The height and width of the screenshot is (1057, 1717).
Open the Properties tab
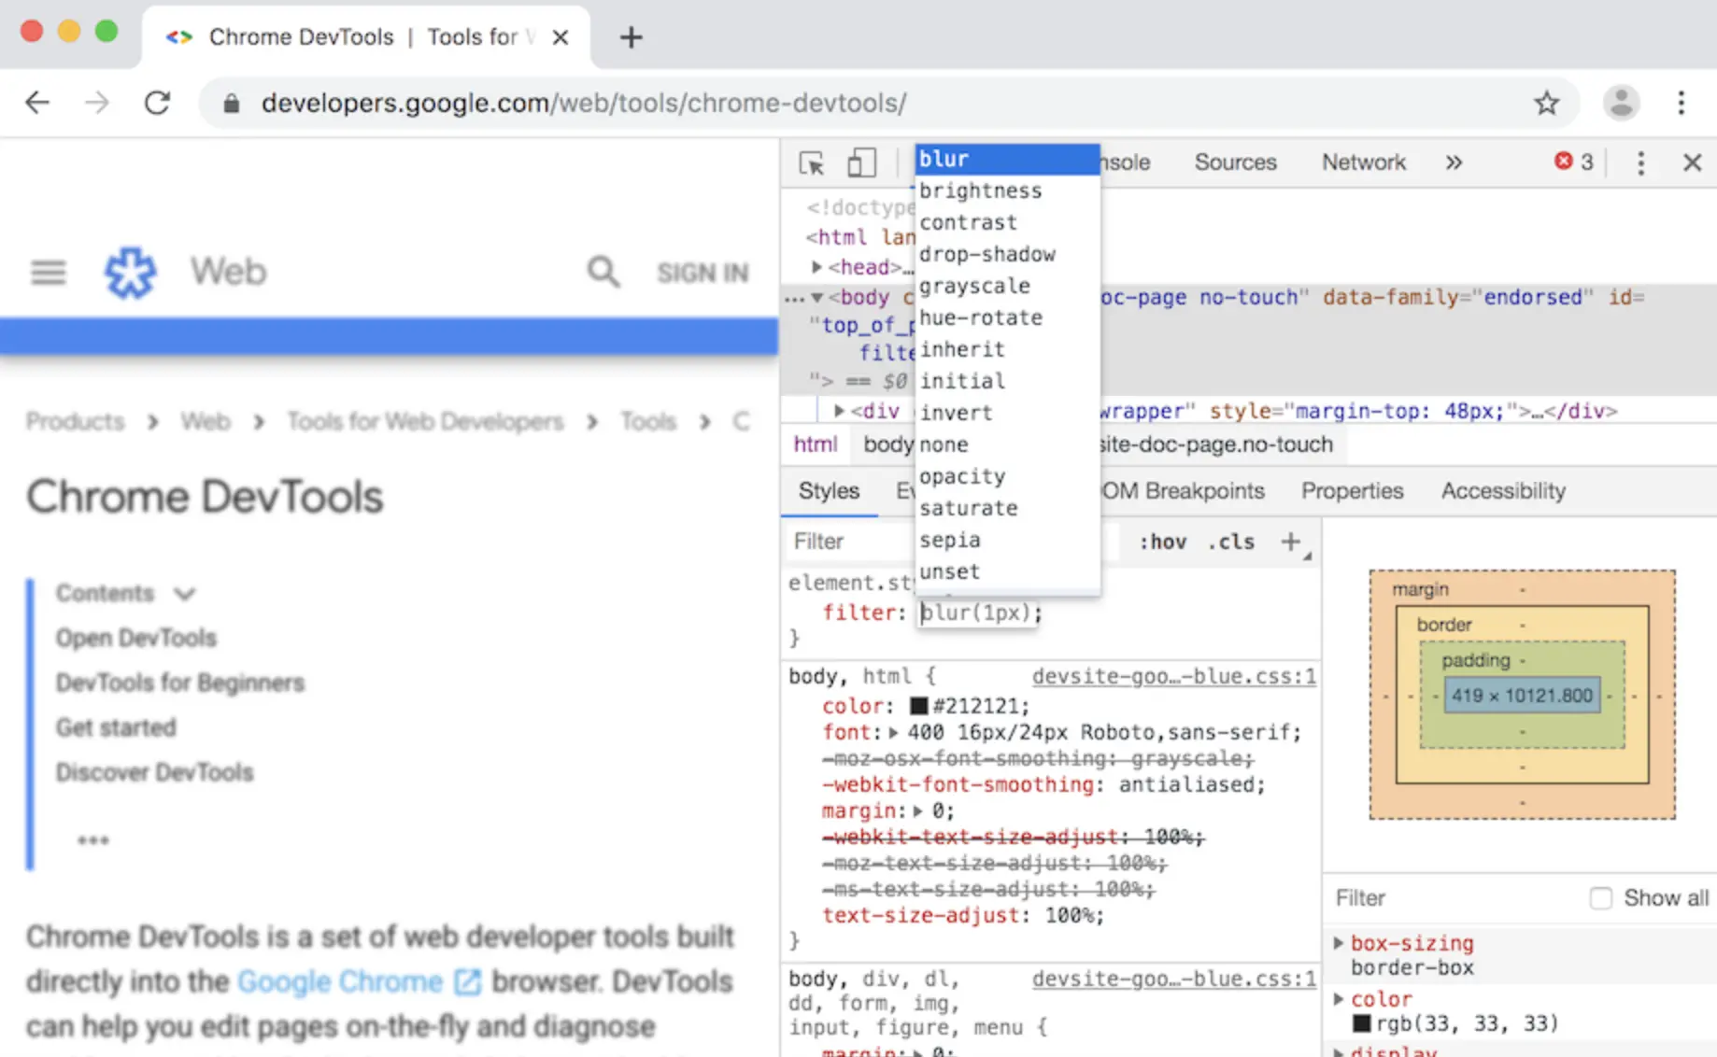coord(1353,491)
